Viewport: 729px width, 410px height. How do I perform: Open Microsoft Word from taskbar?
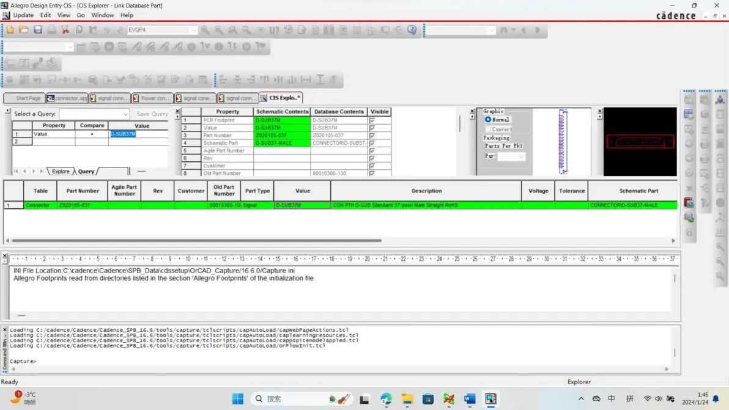tap(470, 399)
